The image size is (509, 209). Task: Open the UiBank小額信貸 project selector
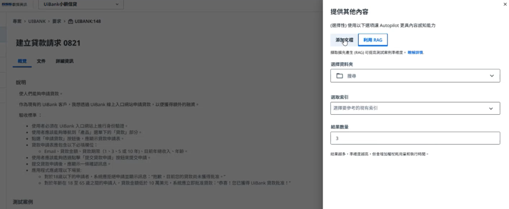80,5
